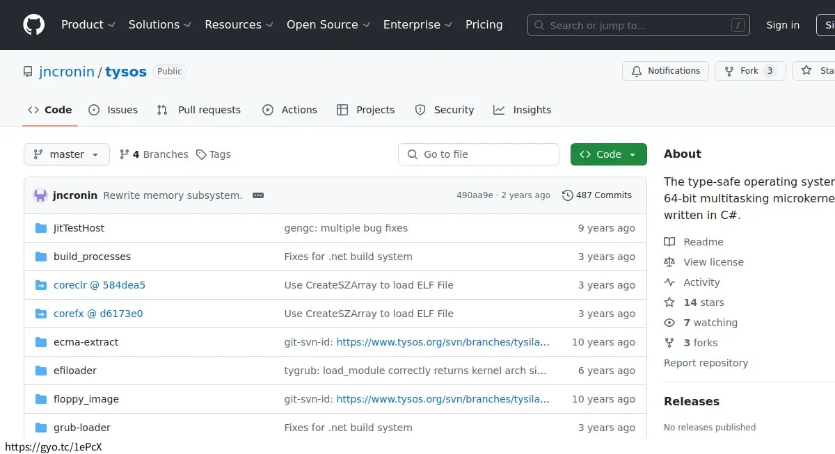Click the Sign in button
Image resolution: width=835 pixels, height=454 pixels.
(783, 25)
